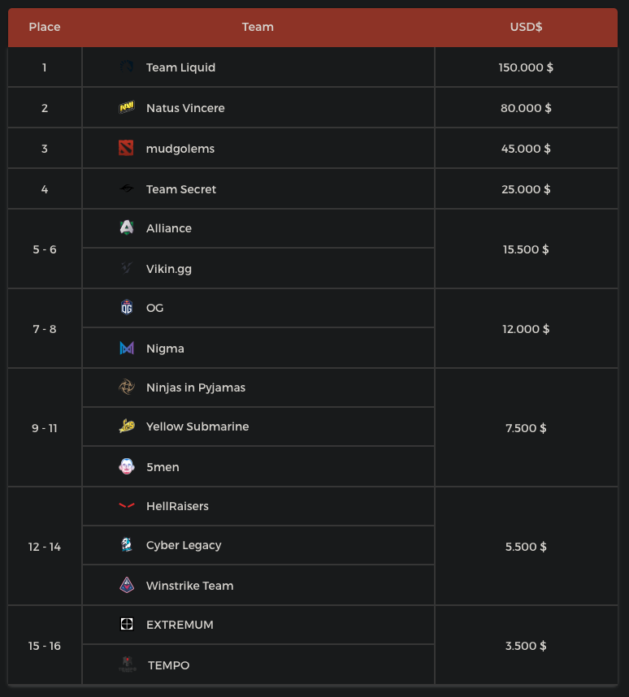Click the Team column header
The image size is (629, 697).
(258, 27)
